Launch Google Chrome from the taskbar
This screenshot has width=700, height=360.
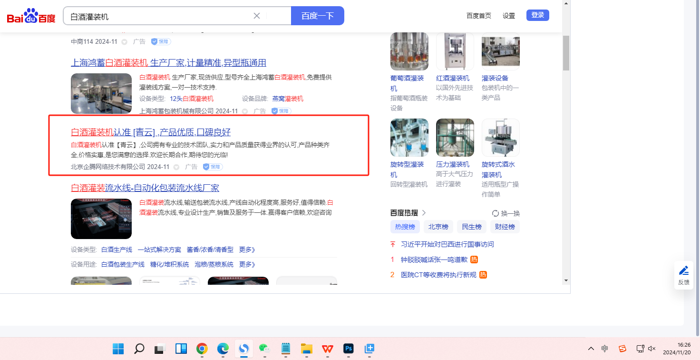(x=202, y=349)
